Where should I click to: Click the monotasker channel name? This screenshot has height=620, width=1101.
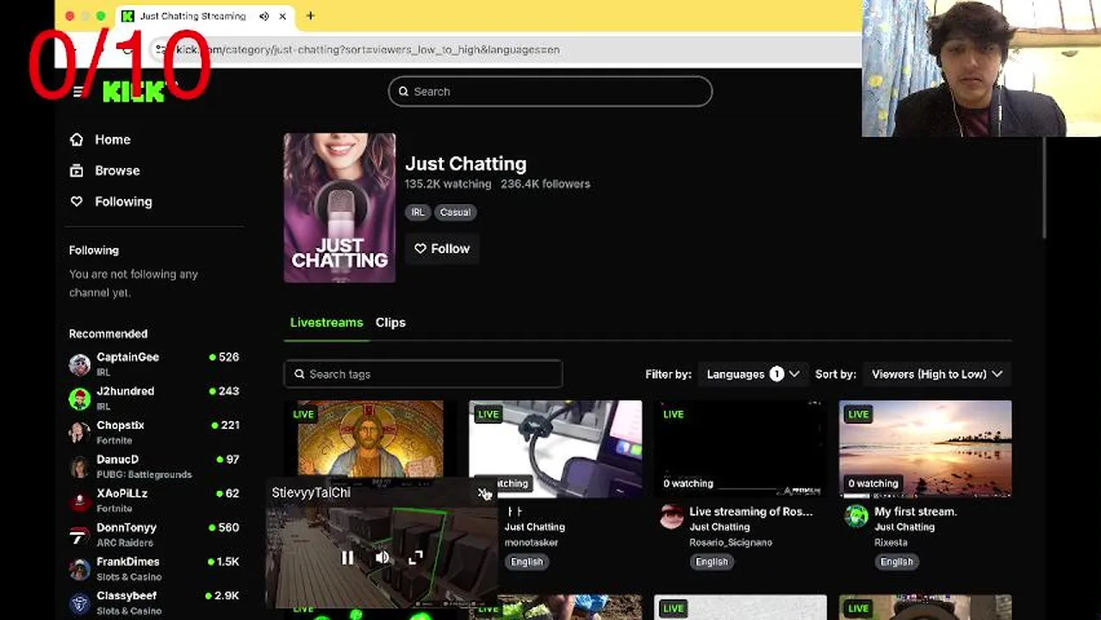tap(532, 542)
